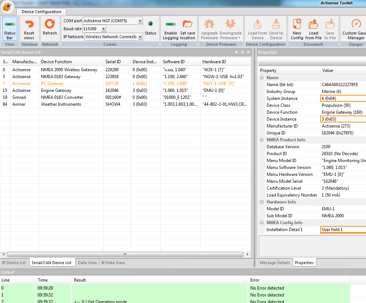
Task: Select the Engine Gateway device row
Action: tap(126, 90)
